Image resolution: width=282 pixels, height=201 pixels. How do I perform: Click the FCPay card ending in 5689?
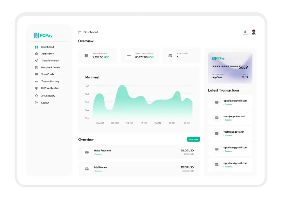[230, 68]
